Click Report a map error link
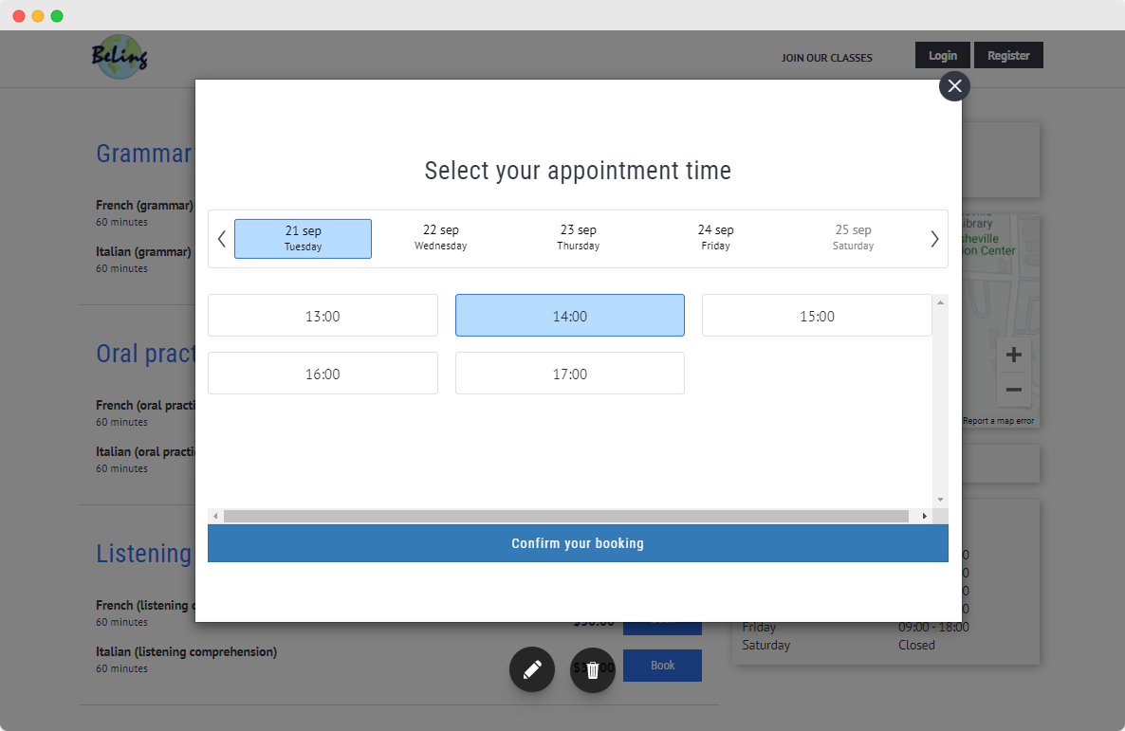 pos(998,421)
